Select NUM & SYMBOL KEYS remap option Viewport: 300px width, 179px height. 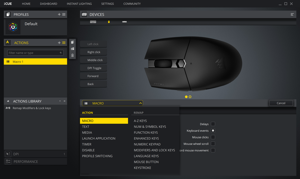click(x=150, y=127)
